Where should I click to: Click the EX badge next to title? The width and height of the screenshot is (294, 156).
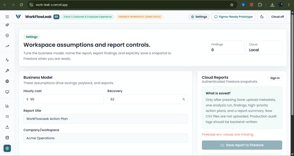coord(56,17)
